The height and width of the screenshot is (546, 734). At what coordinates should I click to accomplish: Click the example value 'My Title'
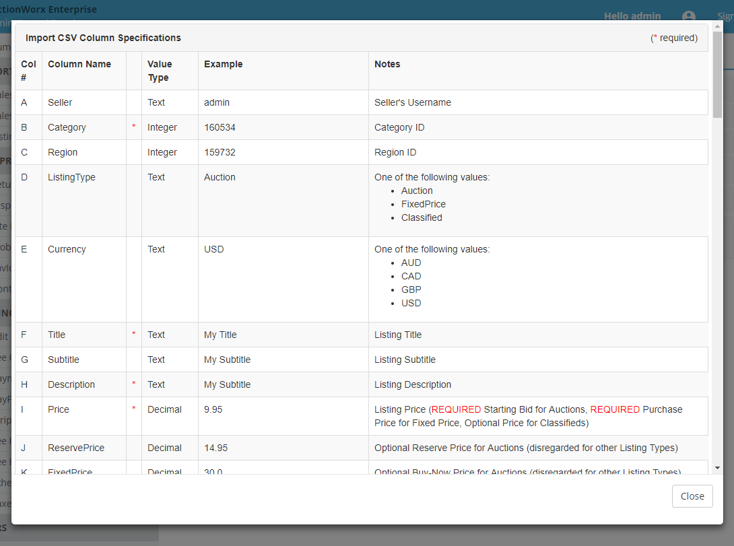coord(220,335)
